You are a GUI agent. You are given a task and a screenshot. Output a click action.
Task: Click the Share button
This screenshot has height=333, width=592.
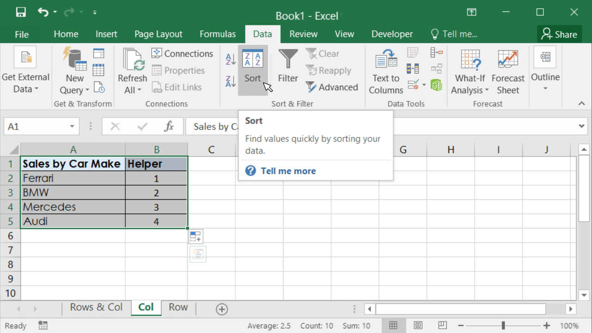point(559,34)
